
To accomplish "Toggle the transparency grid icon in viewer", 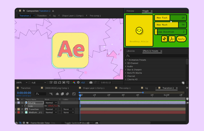I will point(55,83).
